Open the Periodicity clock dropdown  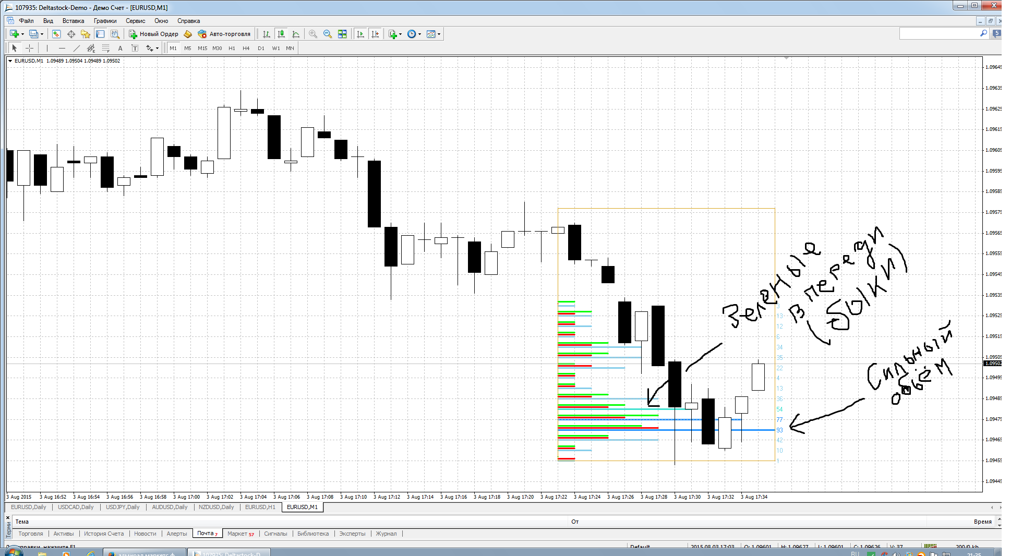click(414, 34)
